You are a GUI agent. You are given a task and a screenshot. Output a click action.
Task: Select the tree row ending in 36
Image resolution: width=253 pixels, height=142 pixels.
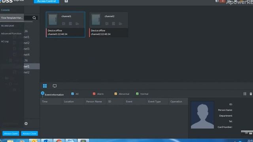pos(26,31)
